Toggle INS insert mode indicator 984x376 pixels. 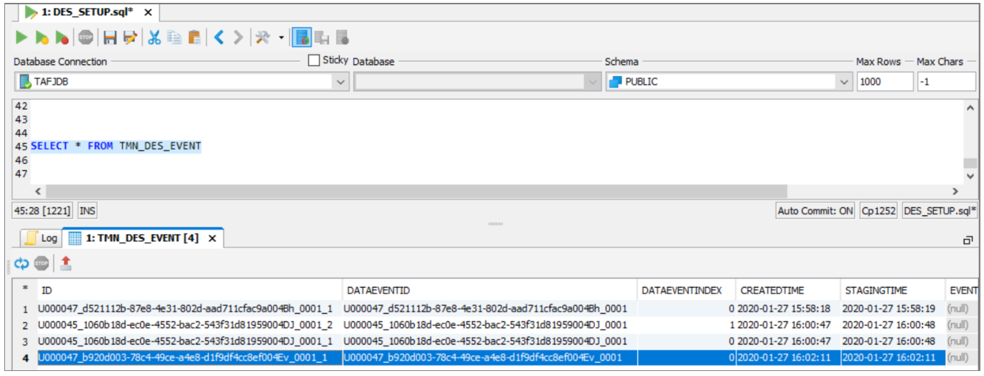point(88,211)
